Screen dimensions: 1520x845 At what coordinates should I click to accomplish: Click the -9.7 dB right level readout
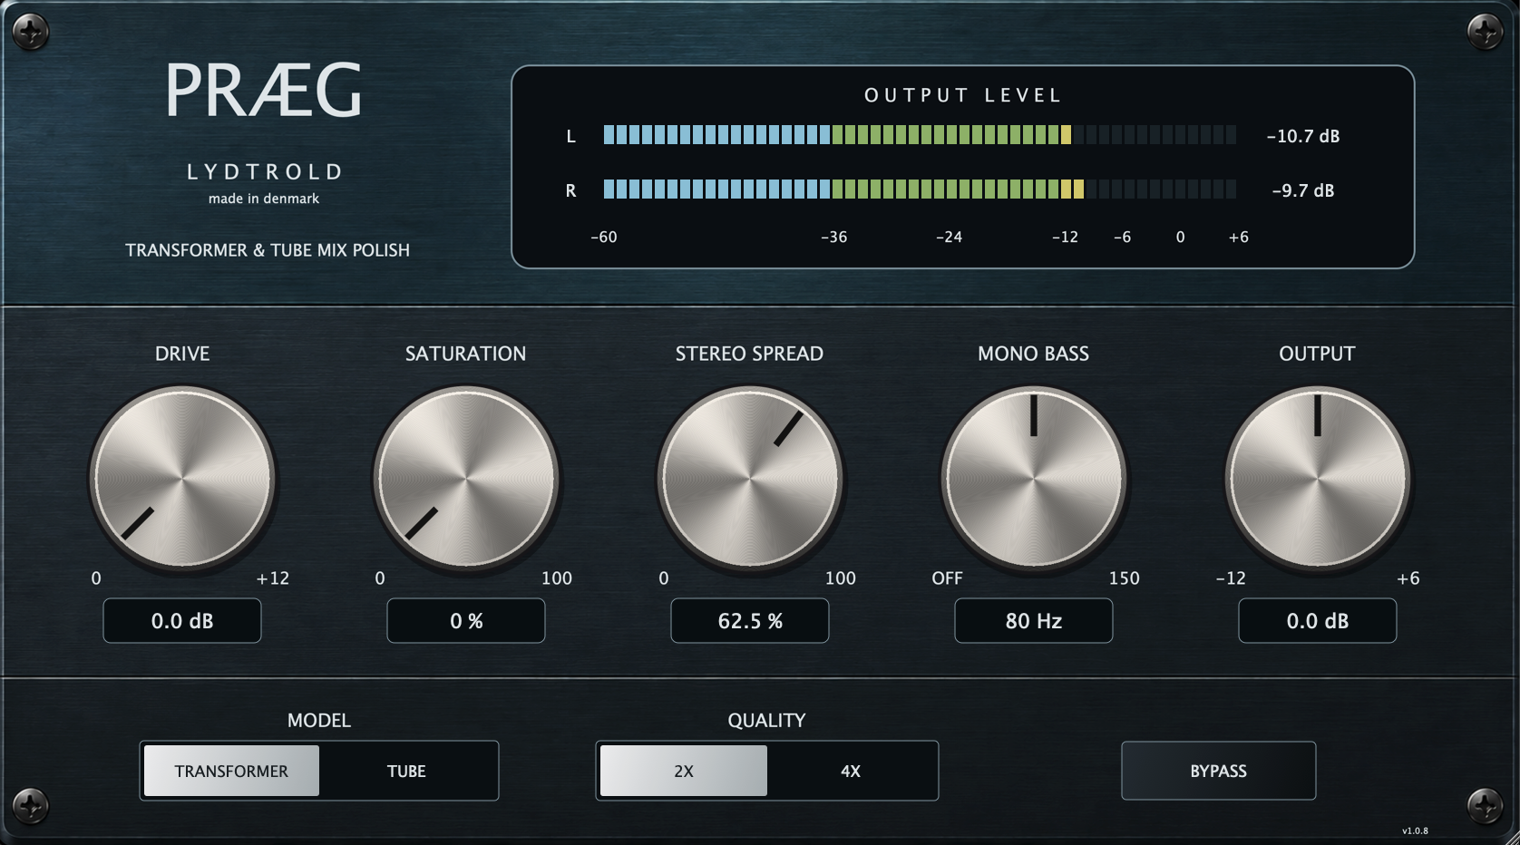click(x=1303, y=190)
